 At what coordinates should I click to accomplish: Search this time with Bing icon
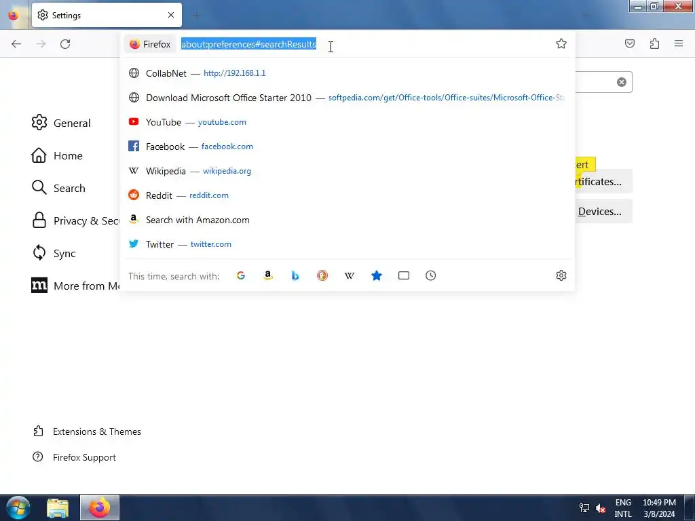[x=295, y=275]
